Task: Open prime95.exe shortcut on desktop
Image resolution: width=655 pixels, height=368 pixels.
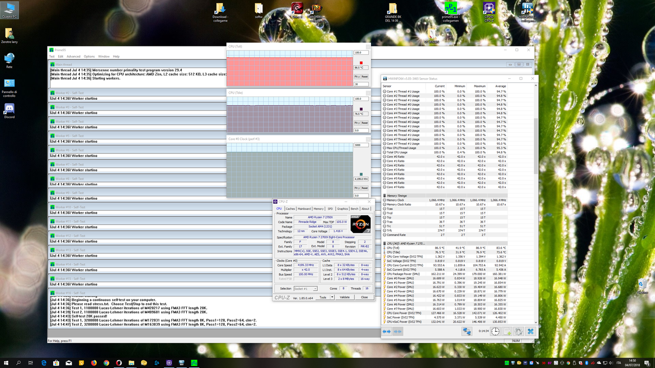Action: [450, 12]
